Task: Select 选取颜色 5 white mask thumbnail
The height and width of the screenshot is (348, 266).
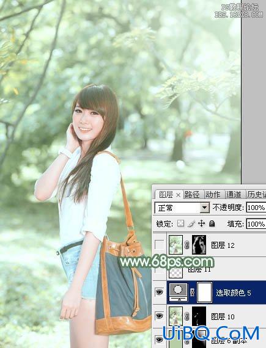Action: 205,292
